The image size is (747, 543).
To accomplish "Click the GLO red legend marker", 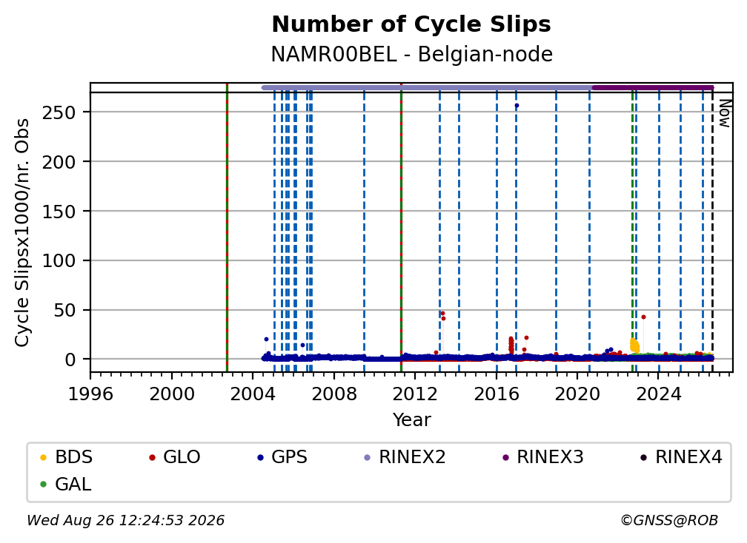I will tap(153, 457).
